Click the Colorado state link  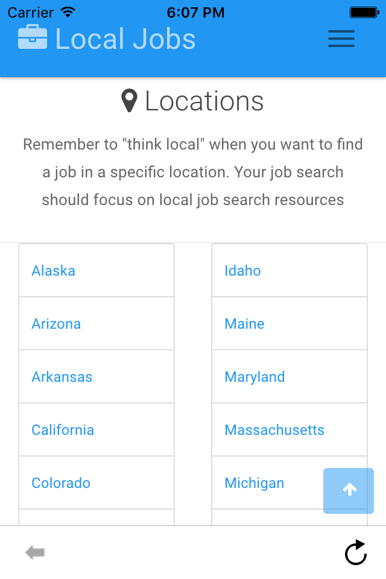pyautogui.click(x=60, y=483)
